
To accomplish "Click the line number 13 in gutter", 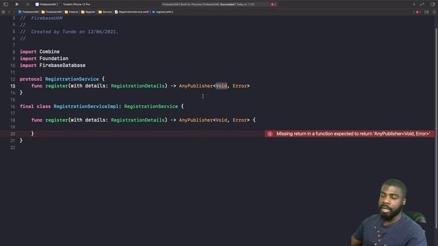I will (x=13, y=86).
